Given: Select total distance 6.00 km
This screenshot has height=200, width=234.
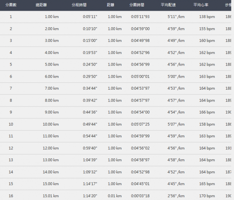Looking at the screenshot, I should (52, 76).
